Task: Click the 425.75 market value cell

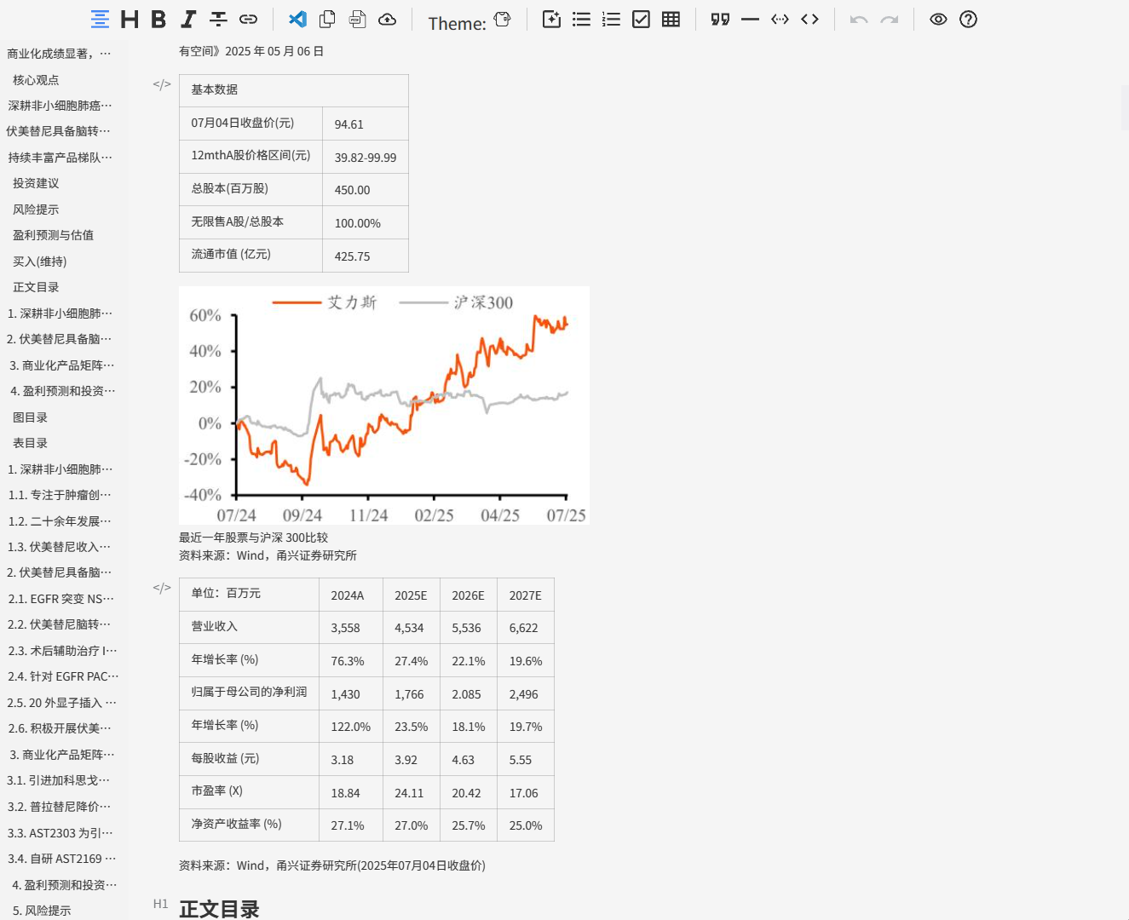Action: tap(366, 256)
